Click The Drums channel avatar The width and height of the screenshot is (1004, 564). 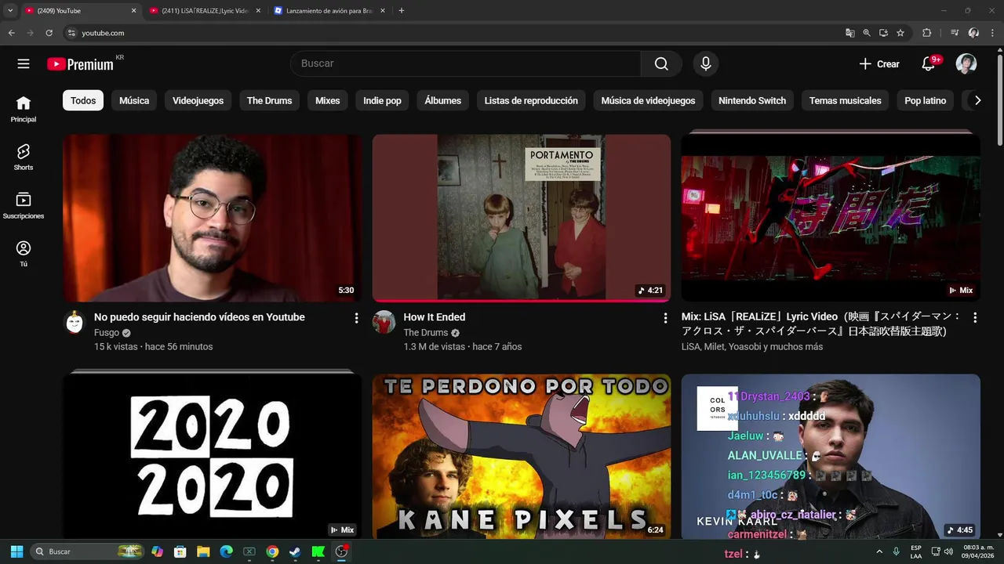click(384, 322)
